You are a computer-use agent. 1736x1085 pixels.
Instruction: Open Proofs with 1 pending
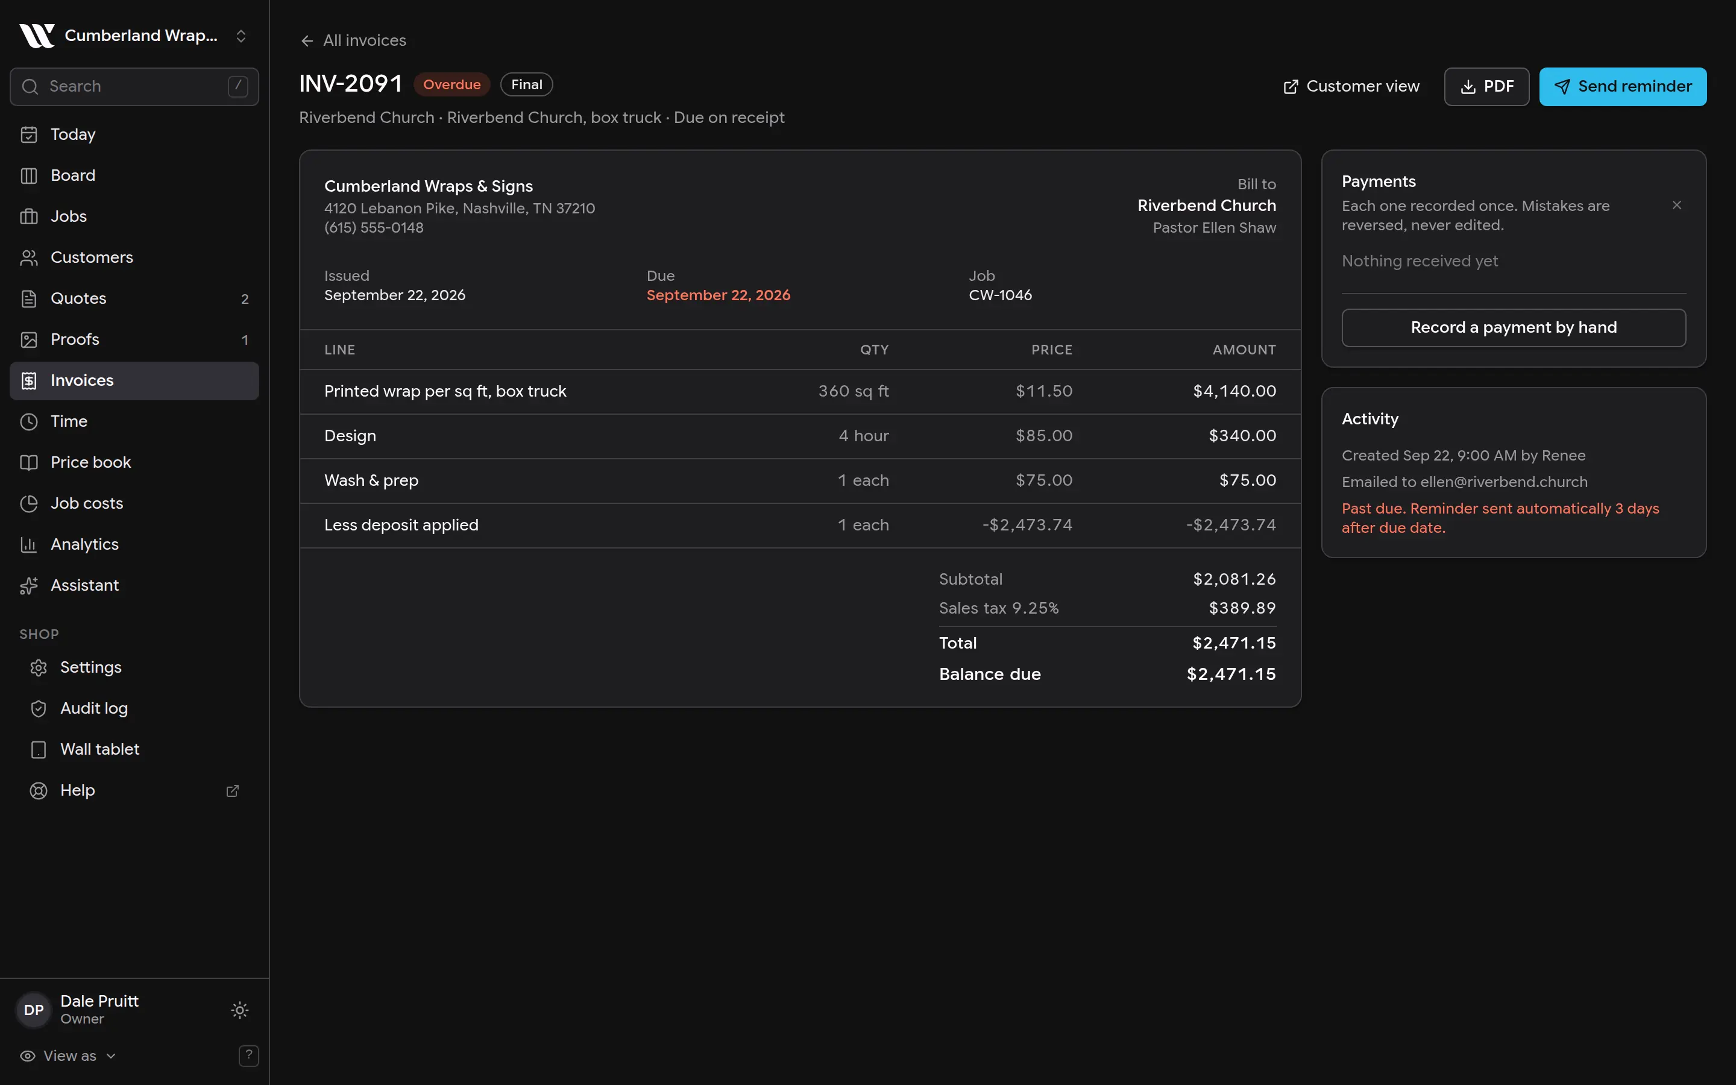coord(134,339)
